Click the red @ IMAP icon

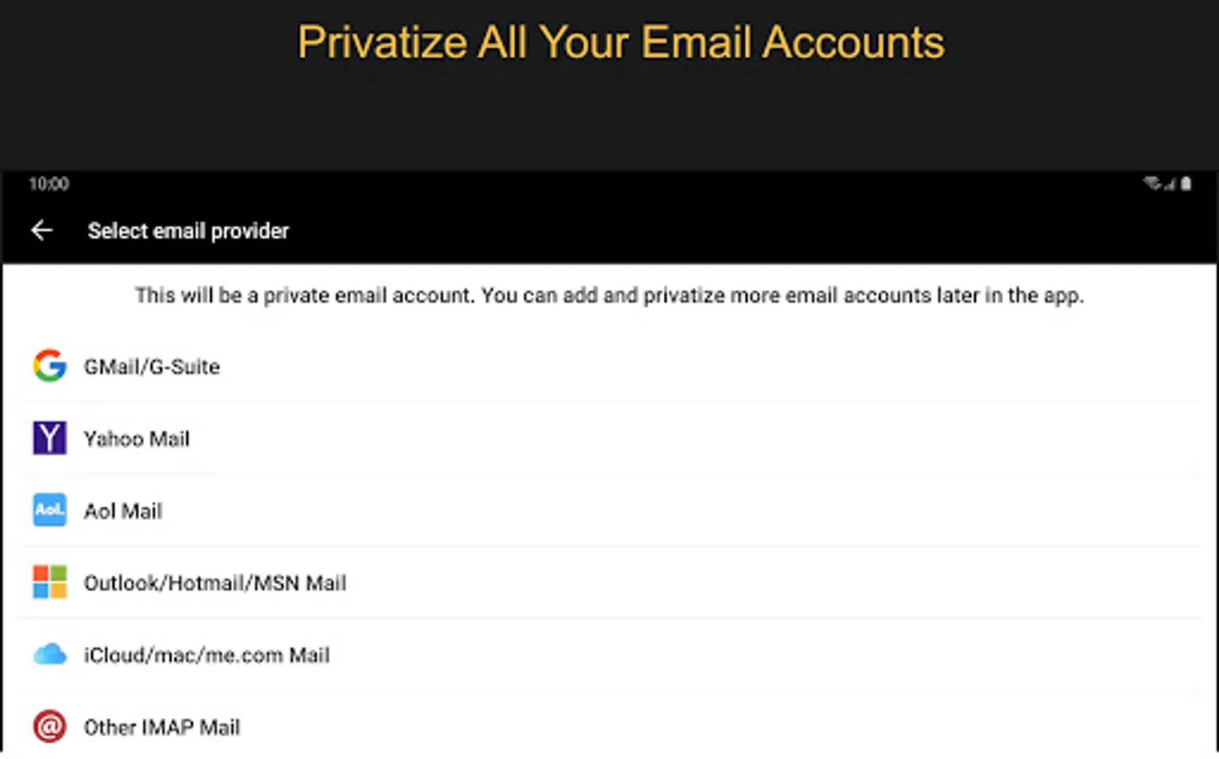pyautogui.click(x=50, y=726)
